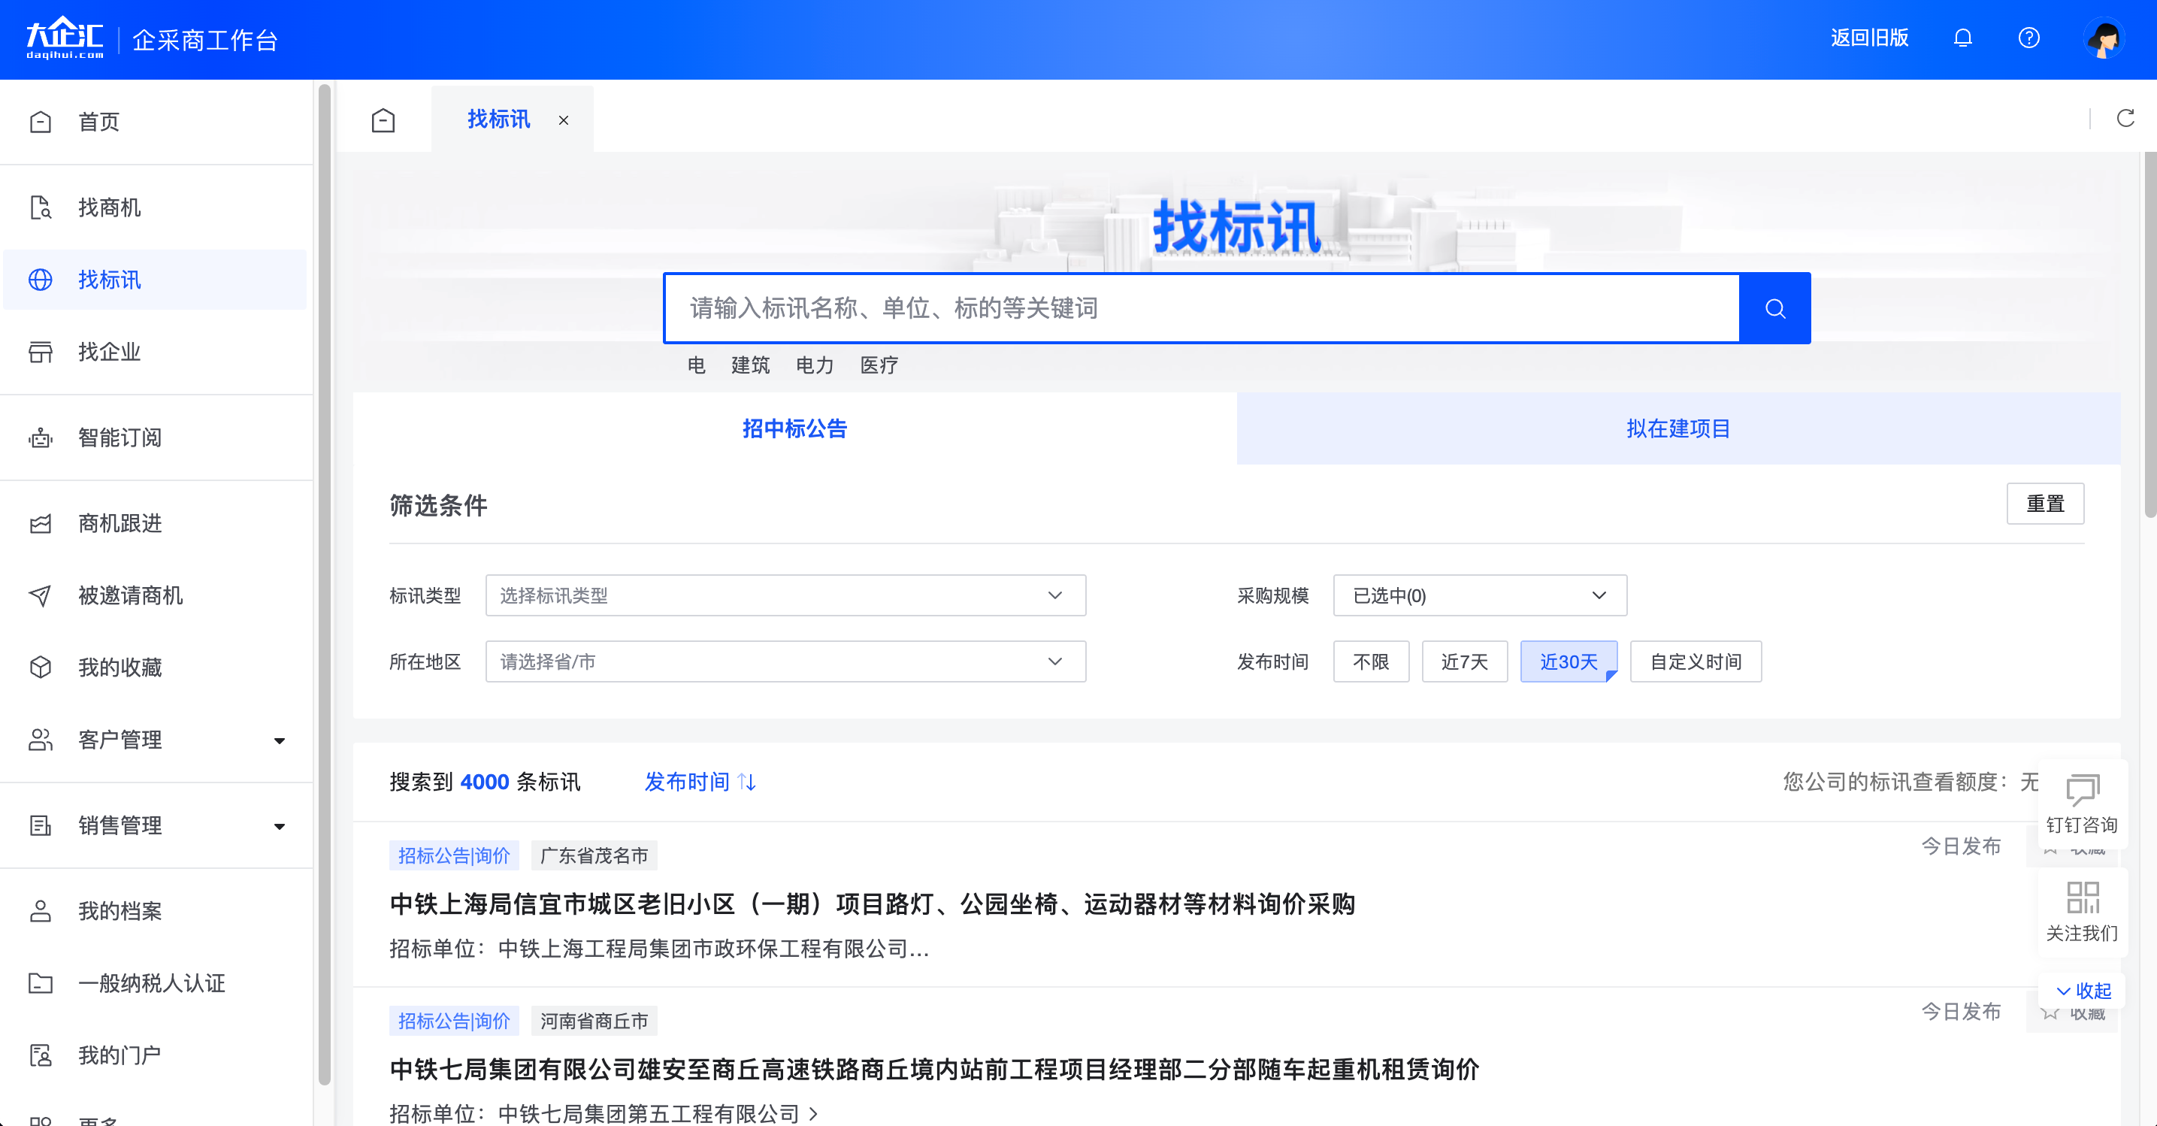Switch publish time filter to 不限
2157x1126 pixels.
coord(1371,661)
